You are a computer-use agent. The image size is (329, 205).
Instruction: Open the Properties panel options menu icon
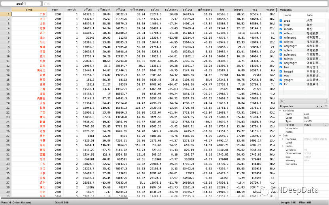pos(326,106)
